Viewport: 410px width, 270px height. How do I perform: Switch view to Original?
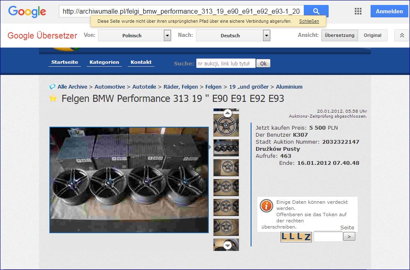click(373, 35)
